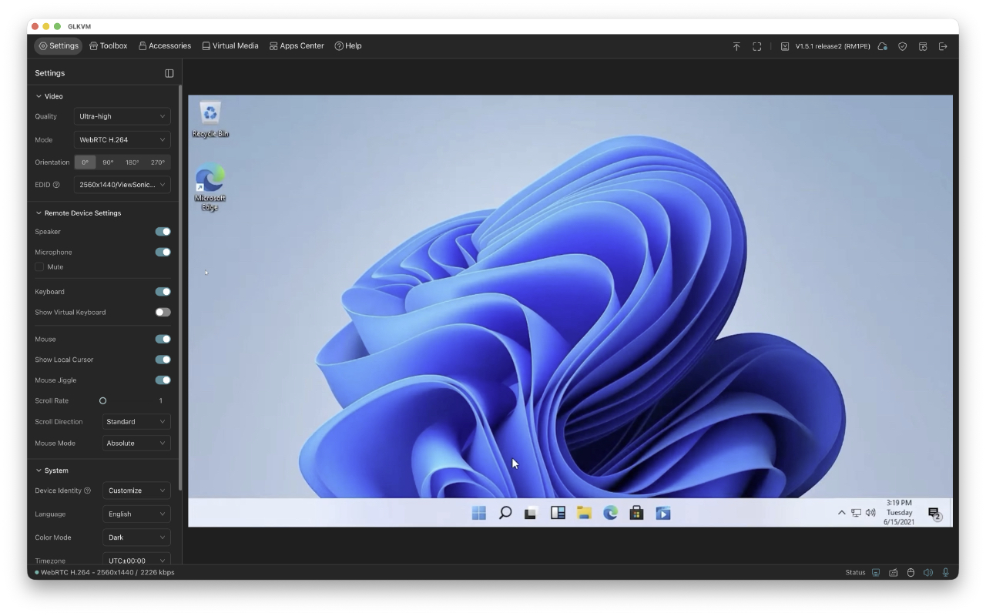Click the keyboard status icon in status bar
The image size is (986, 616).
[x=894, y=572]
